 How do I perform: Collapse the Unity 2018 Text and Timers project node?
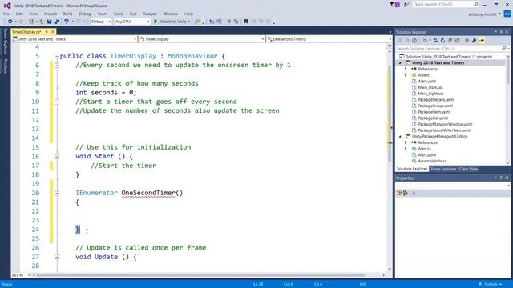click(x=400, y=62)
